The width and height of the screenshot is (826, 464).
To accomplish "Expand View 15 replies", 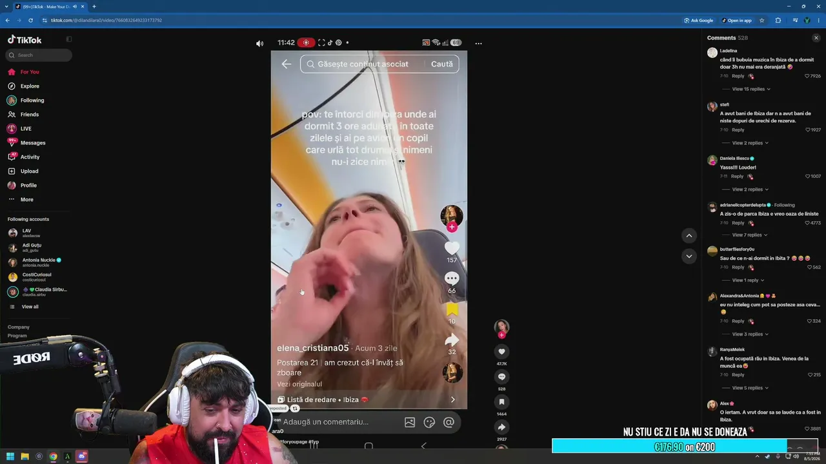I will [751, 89].
